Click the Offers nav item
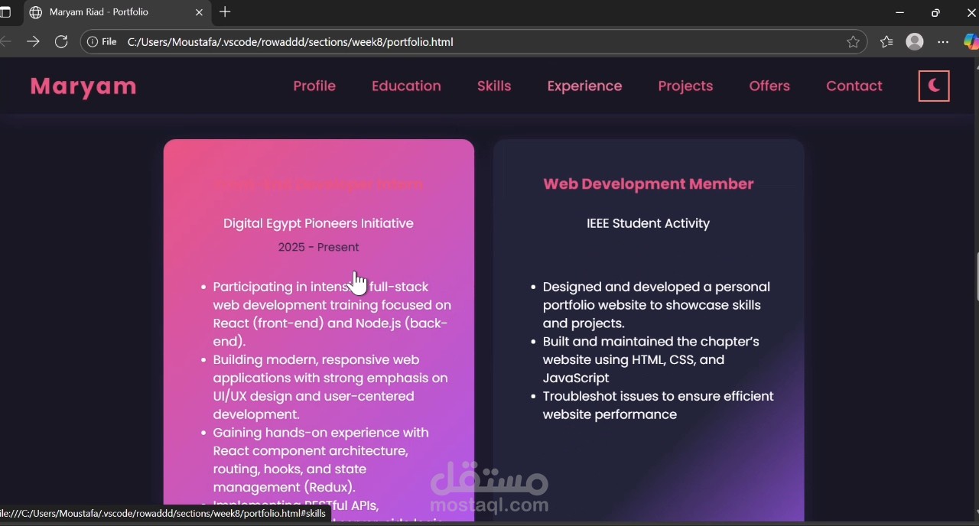Screen dimensions: 979x526 point(769,86)
